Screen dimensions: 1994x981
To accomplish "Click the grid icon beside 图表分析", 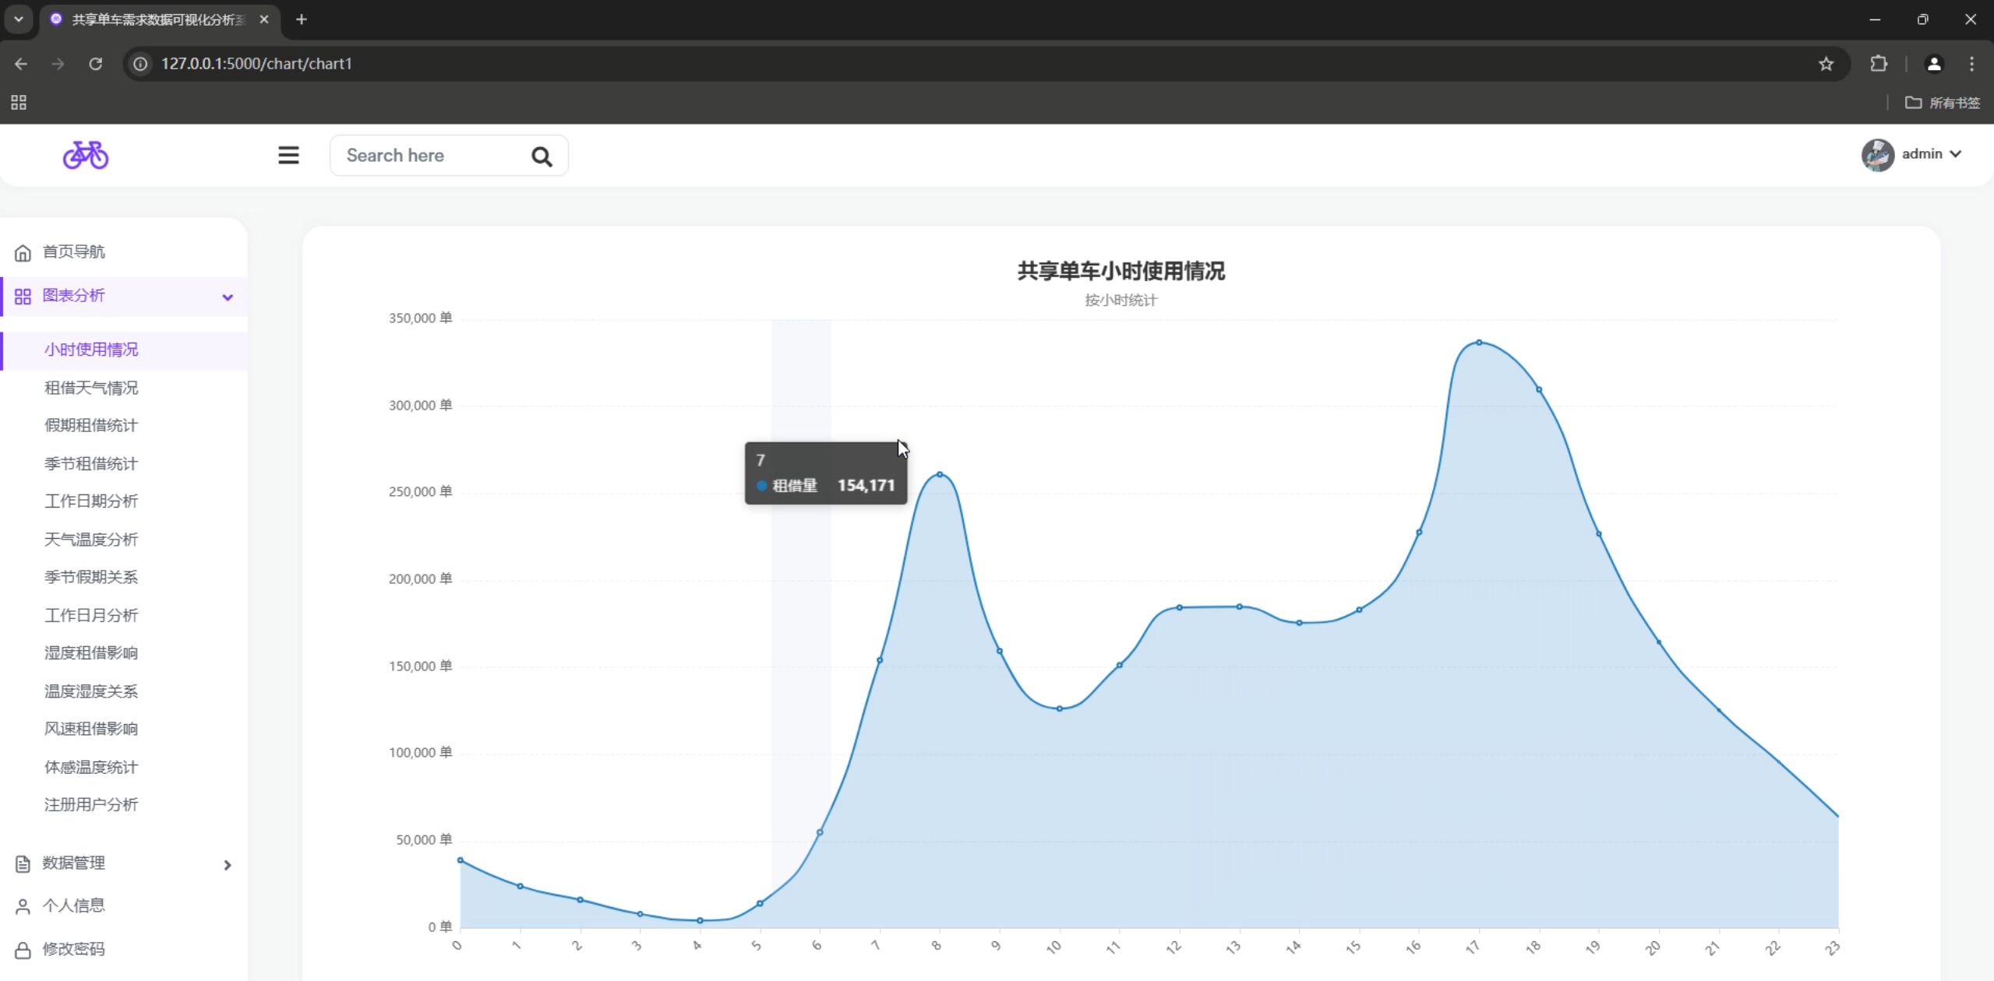I will coord(23,297).
